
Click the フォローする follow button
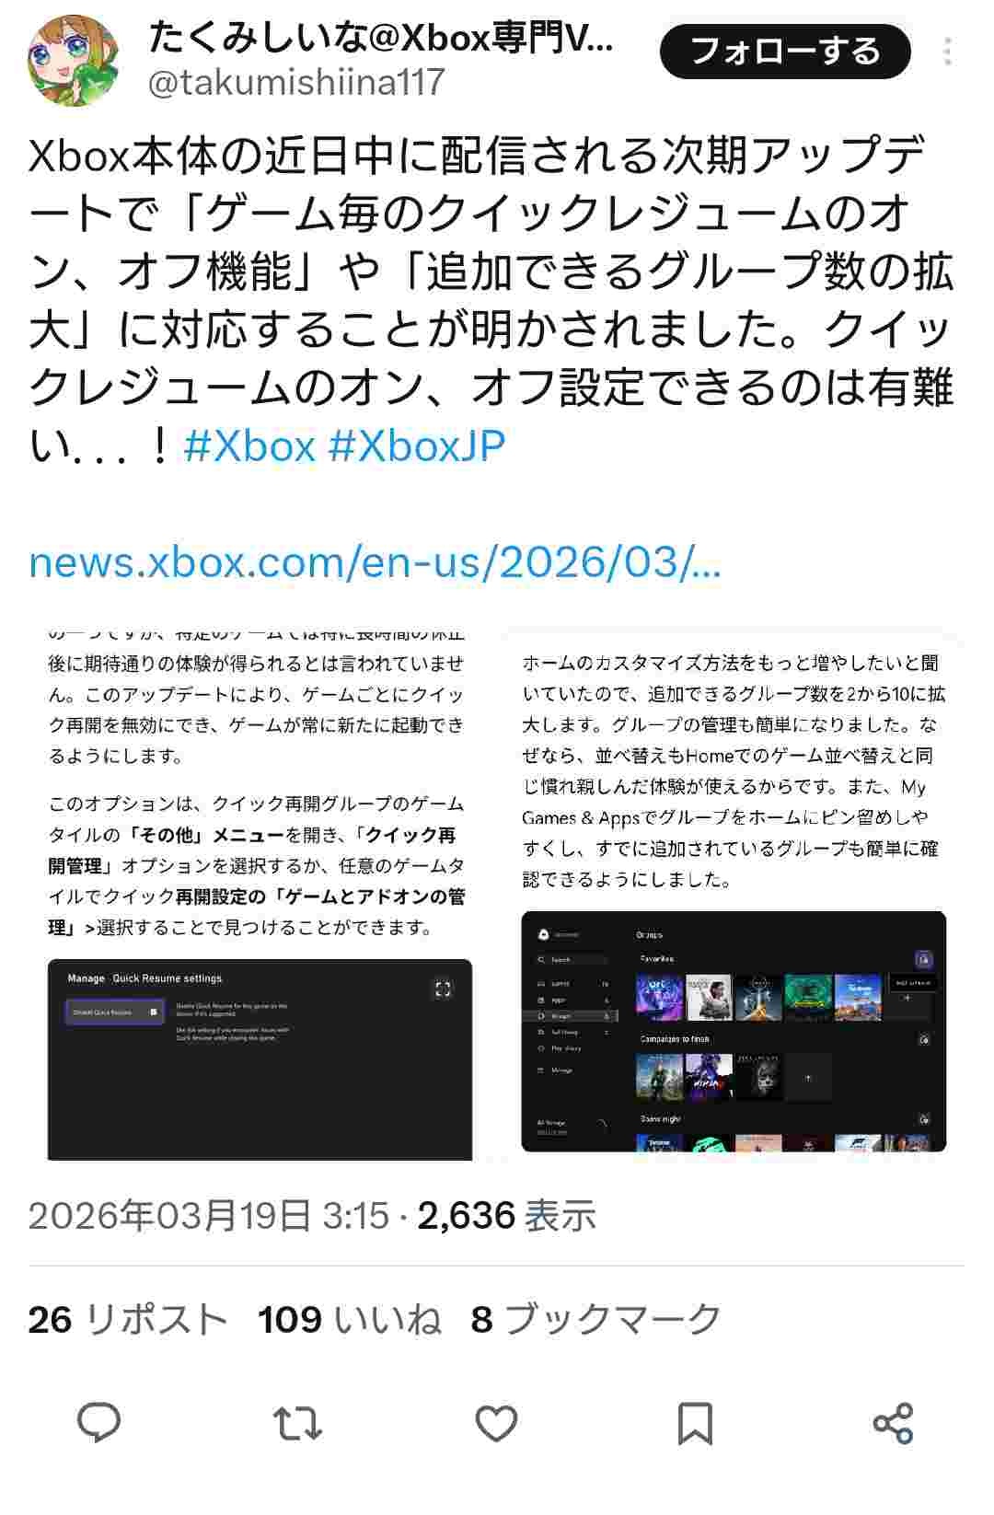point(785,52)
